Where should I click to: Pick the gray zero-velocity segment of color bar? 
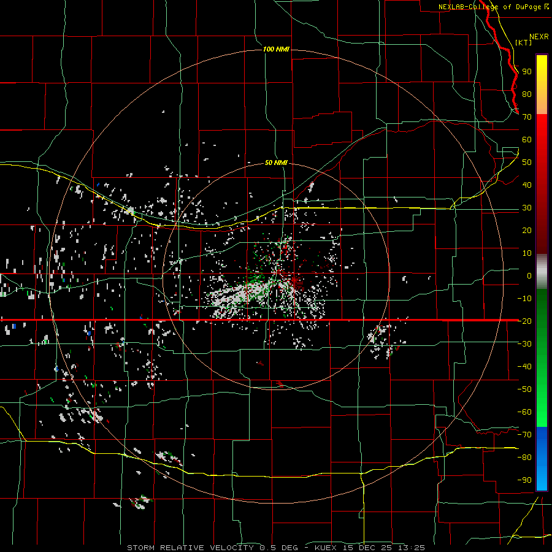542,271
